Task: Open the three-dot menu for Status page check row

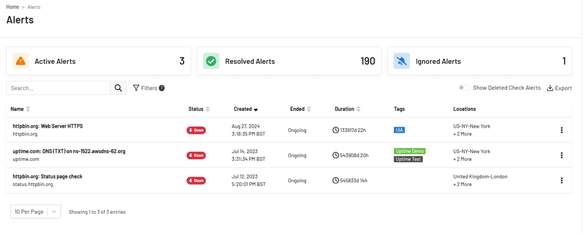Action: (561, 180)
